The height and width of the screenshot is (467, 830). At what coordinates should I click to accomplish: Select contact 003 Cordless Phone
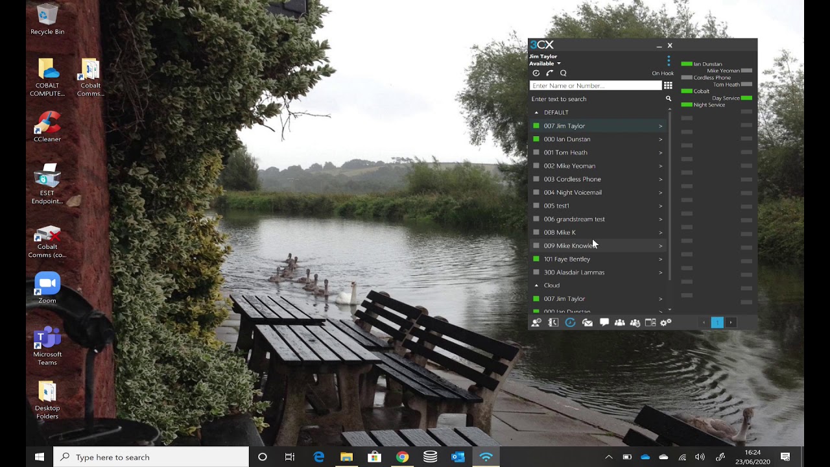[597, 179]
